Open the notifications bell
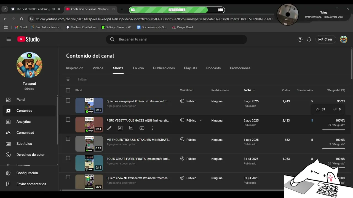Screen dimensions: 353x198 (x=309, y=39)
